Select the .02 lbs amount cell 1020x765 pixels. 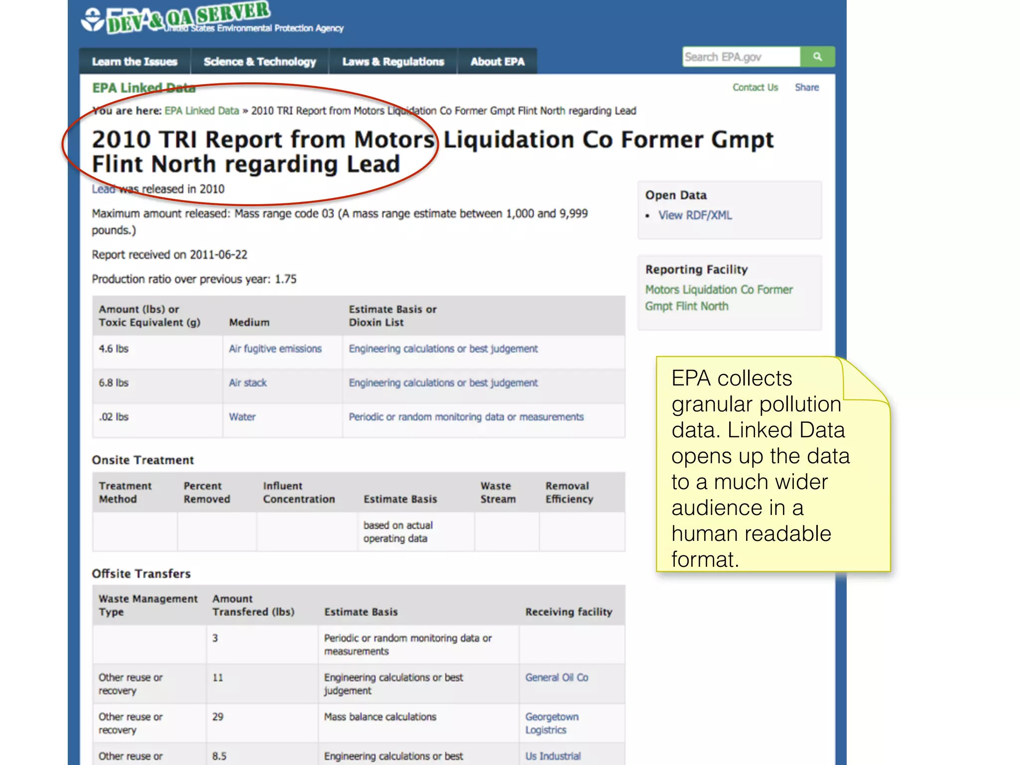(157, 421)
